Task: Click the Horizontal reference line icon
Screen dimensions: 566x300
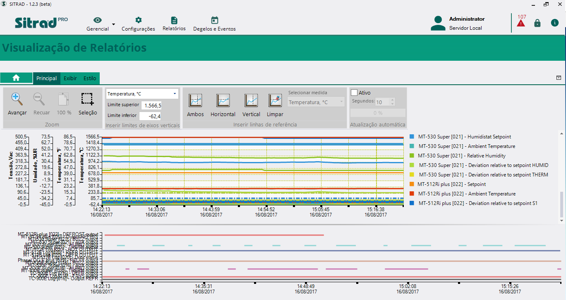Action: [x=223, y=100]
